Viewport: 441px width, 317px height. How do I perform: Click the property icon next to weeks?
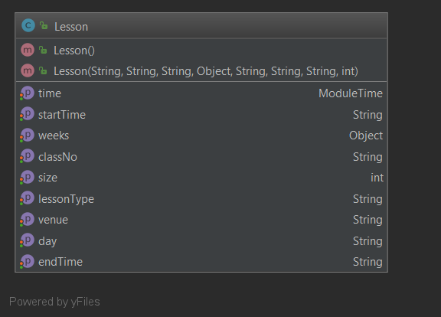pos(27,136)
